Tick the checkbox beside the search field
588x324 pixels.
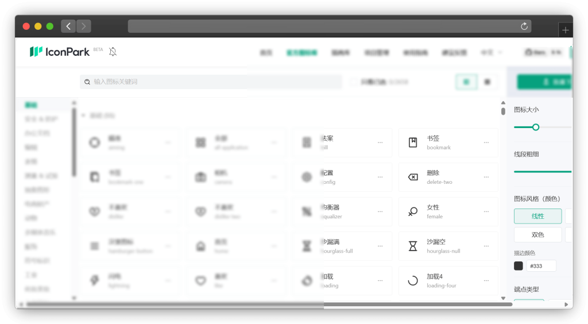click(354, 82)
